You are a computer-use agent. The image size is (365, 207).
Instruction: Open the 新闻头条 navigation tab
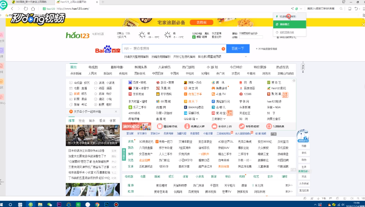point(141,67)
